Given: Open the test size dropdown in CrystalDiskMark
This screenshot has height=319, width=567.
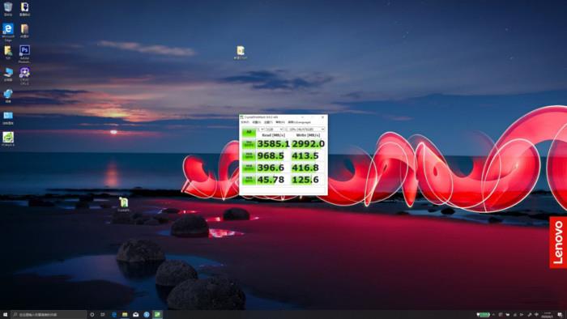Looking at the screenshot, I should [x=275, y=130].
